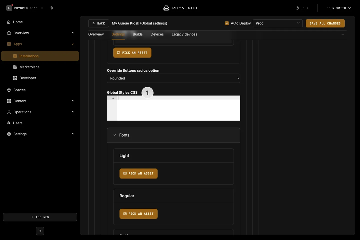The width and height of the screenshot is (360, 240).
Task: Click the Users icon in sidebar
Action: point(9,123)
